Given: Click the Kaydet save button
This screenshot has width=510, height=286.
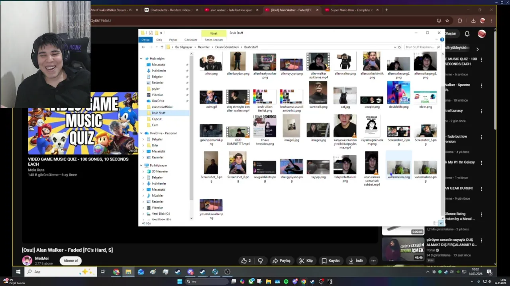Looking at the screenshot, I should (x=331, y=261).
